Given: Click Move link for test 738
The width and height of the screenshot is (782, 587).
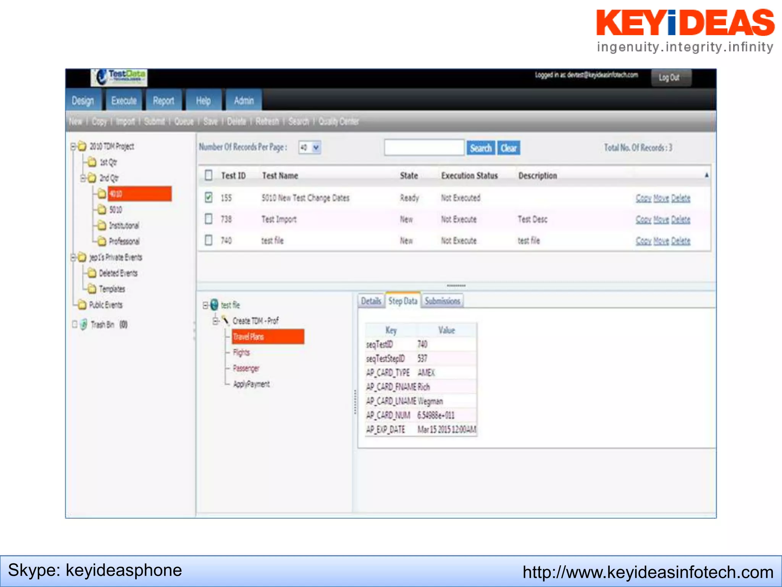Looking at the screenshot, I should tap(661, 219).
